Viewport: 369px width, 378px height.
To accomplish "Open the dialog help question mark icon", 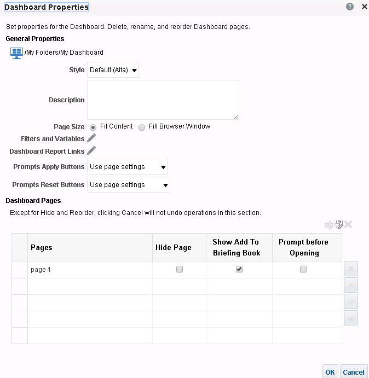I will [350, 7].
